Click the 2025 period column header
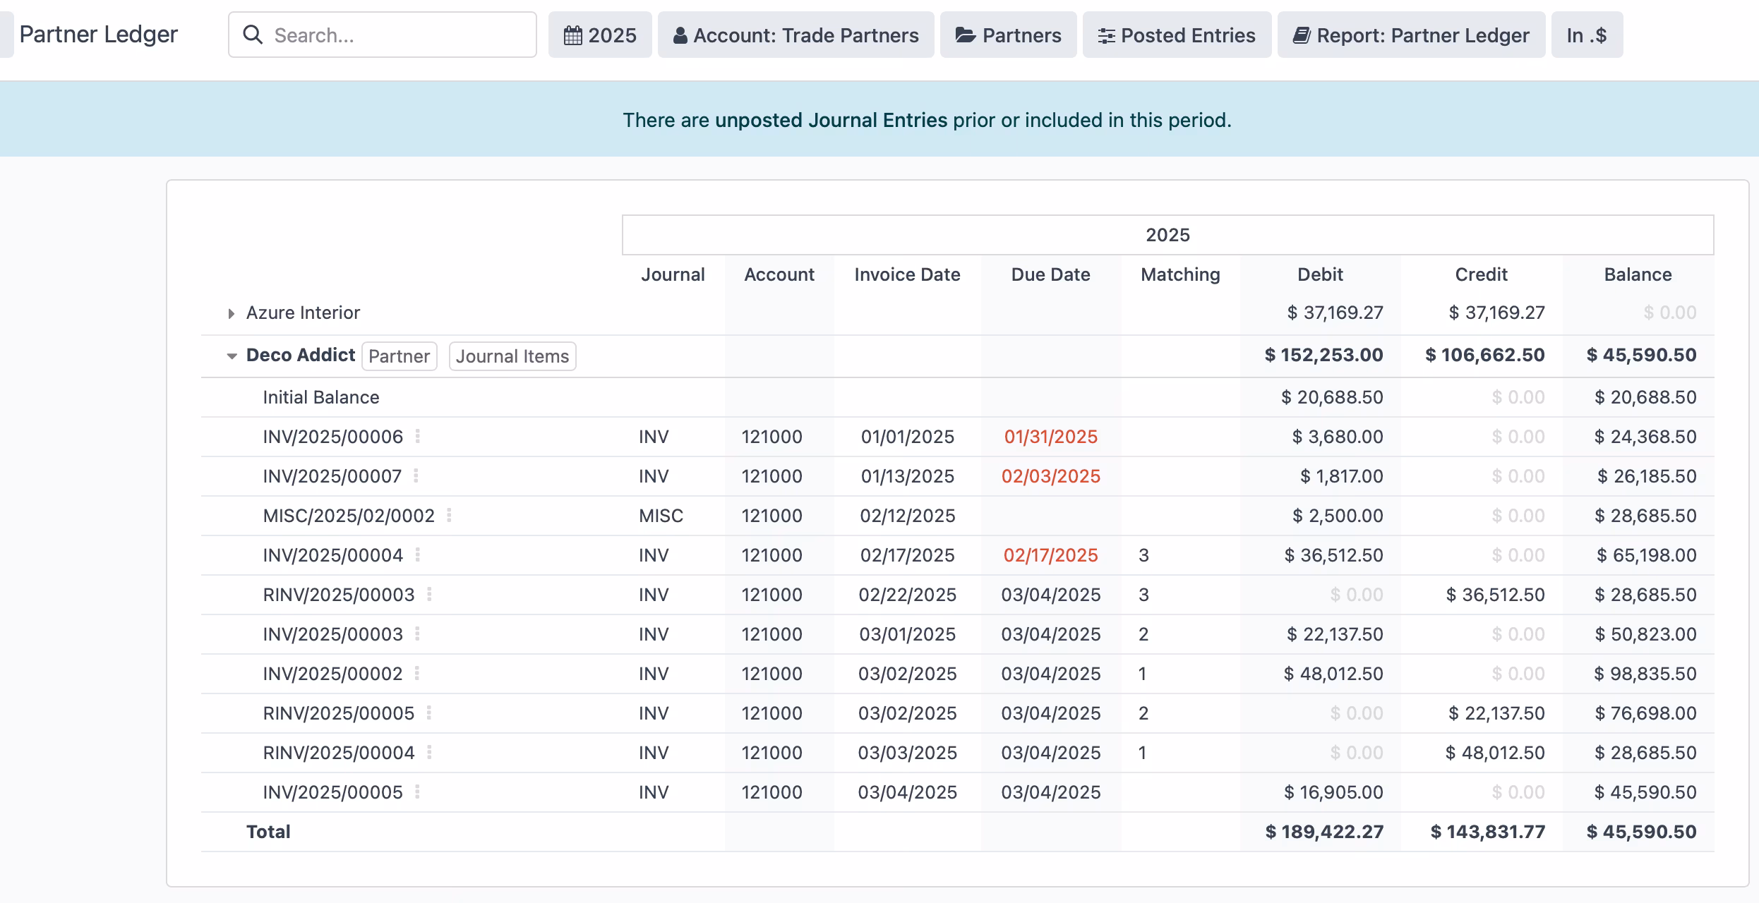Viewport: 1759px width, 903px height. pos(1167,235)
